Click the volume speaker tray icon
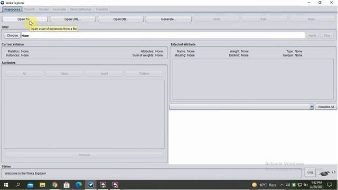338x190 pixels. (x=287, y=185)
